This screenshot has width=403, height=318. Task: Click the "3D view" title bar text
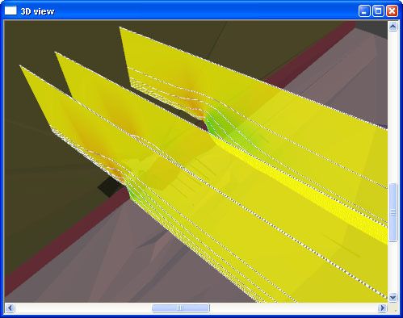click(x=37, y=11)
